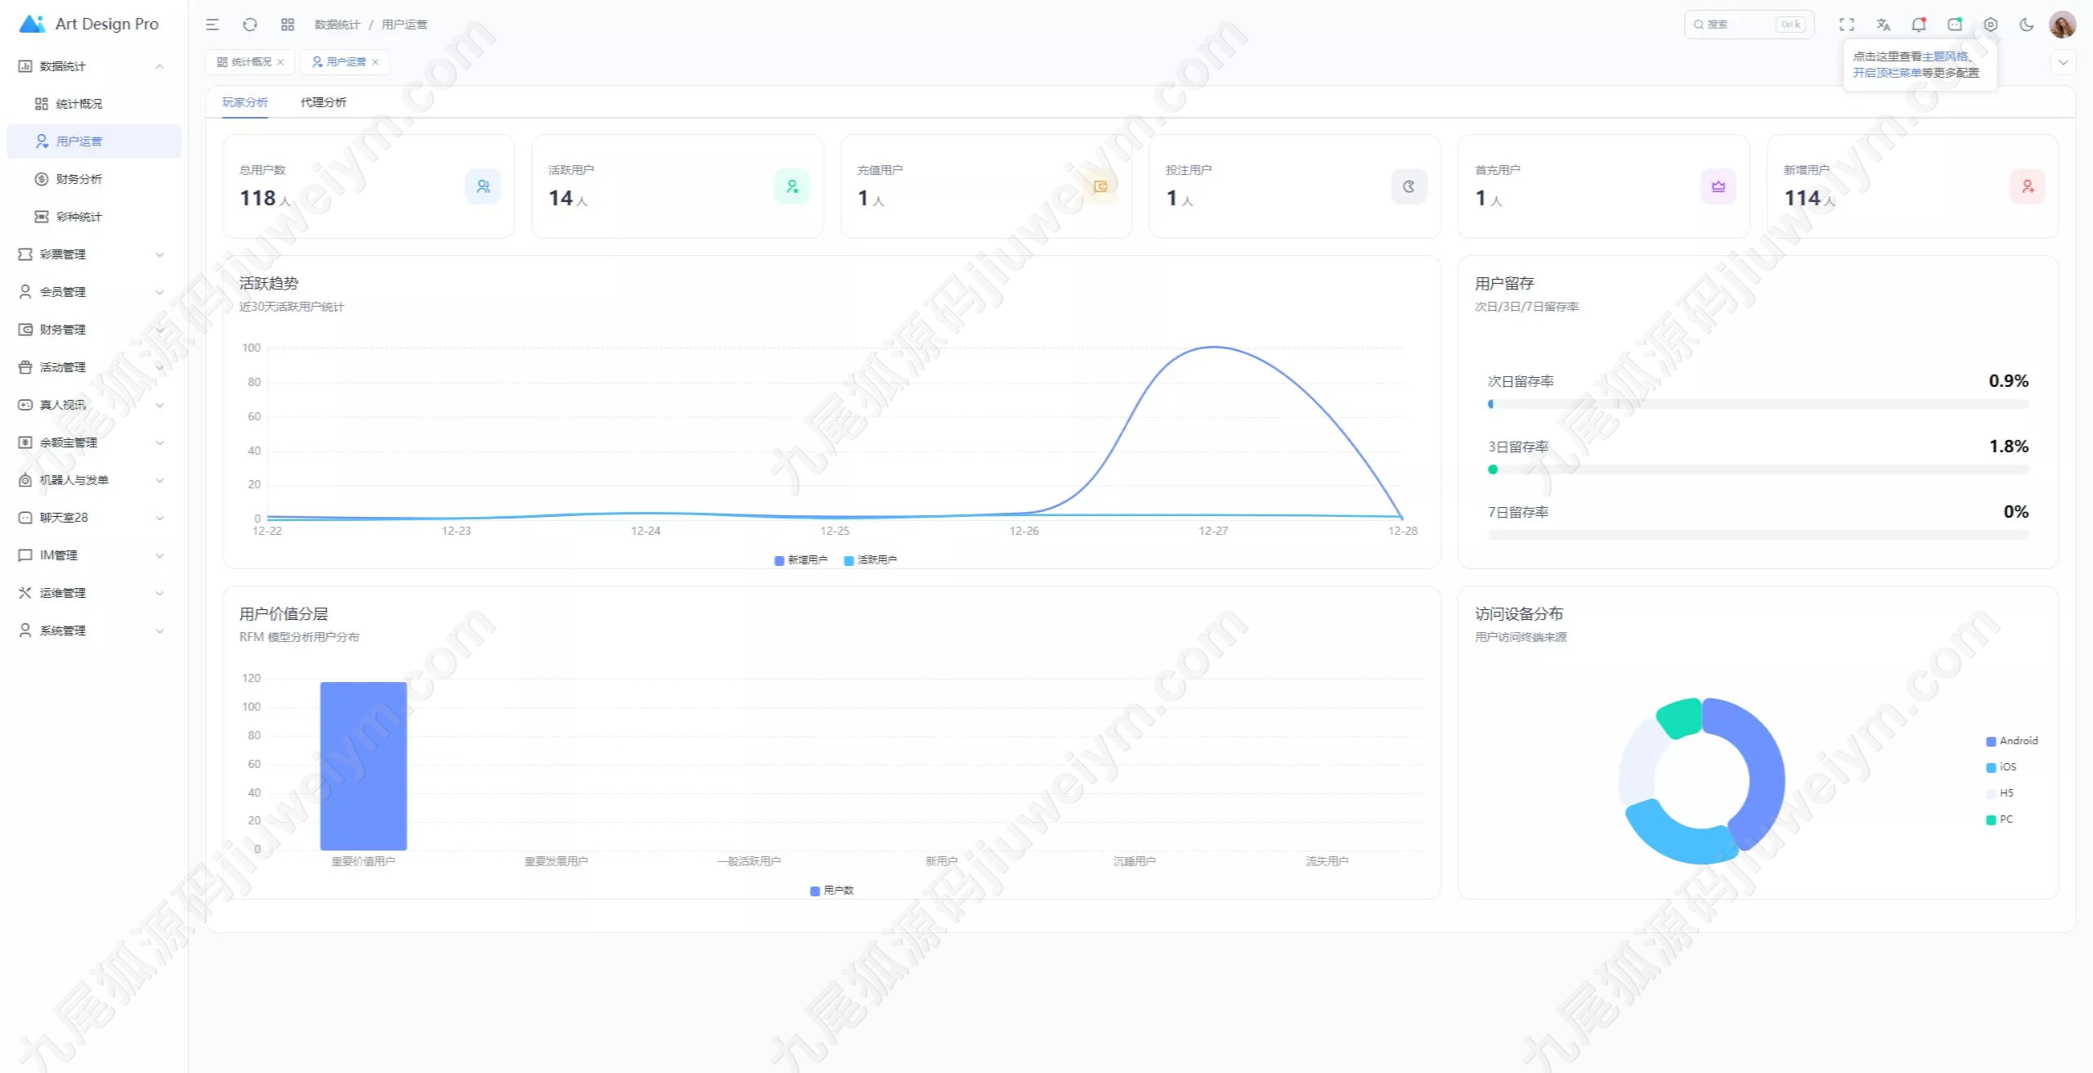
Task: Open the notification bell icon
Action: [1919, 25]
